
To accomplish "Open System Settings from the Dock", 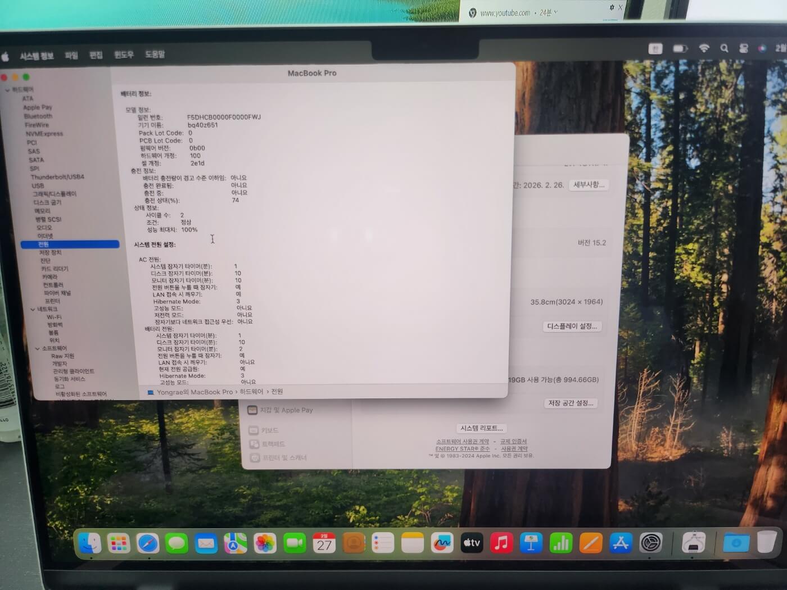I will click(651, 543).
